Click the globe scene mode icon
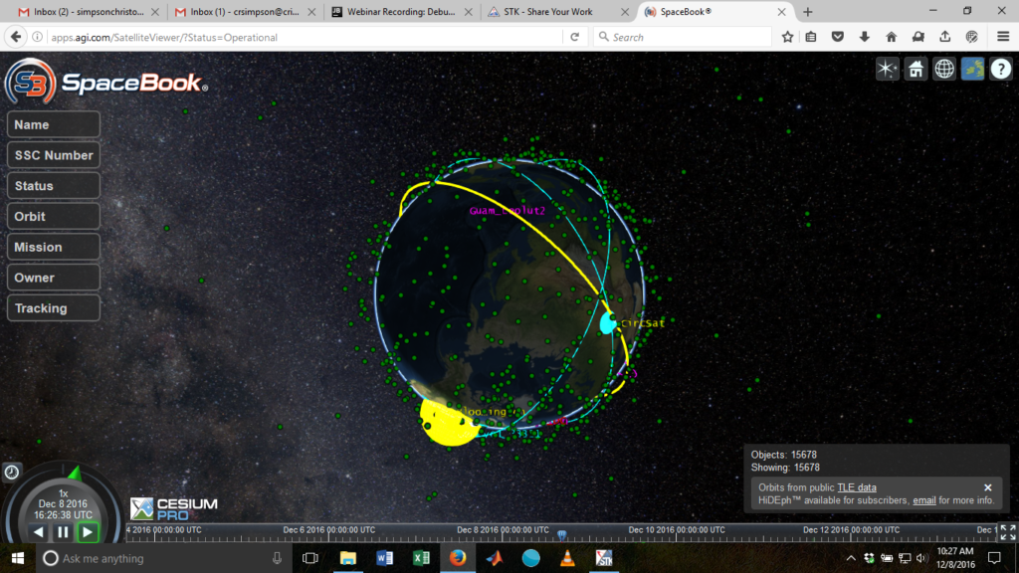Image resolution: width=1019 pixels, height=573 pixels. pos(943,69)
